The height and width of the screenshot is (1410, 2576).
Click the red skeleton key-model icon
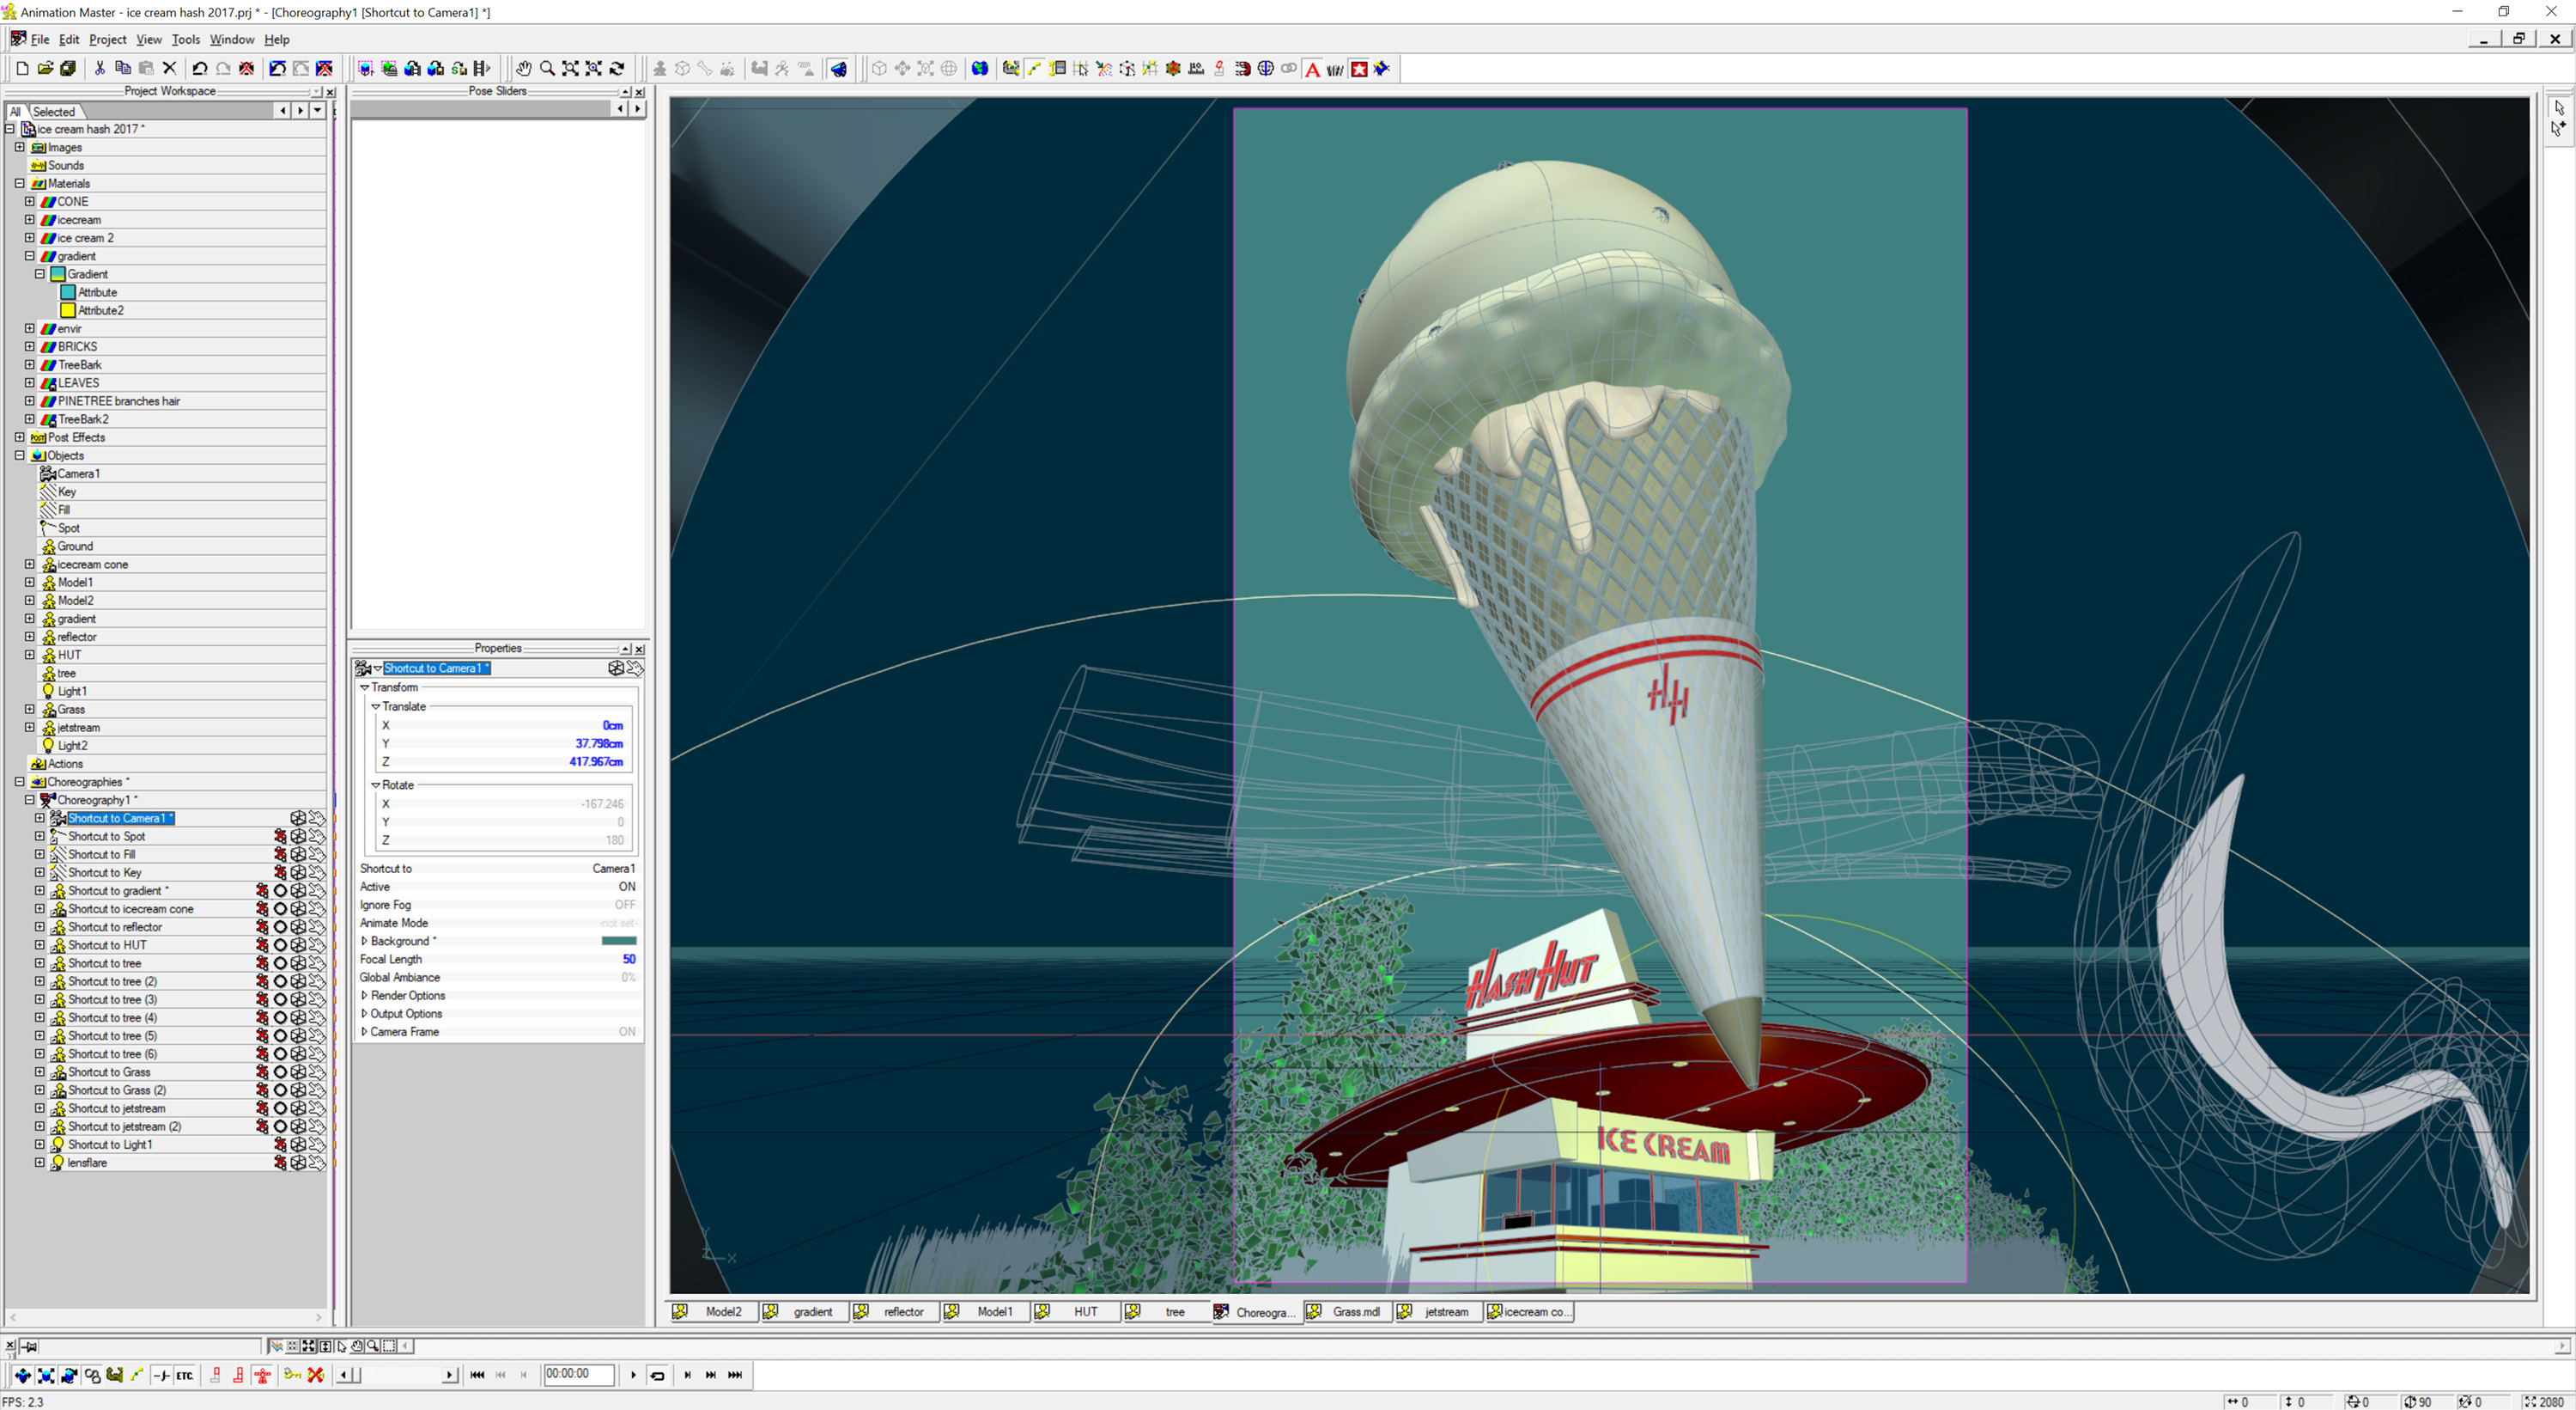pos(262,1375)
